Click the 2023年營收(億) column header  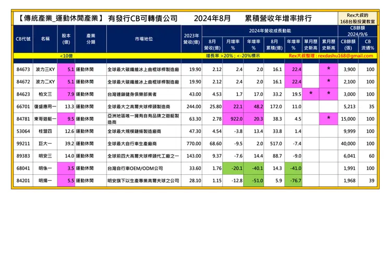[191, 39]
